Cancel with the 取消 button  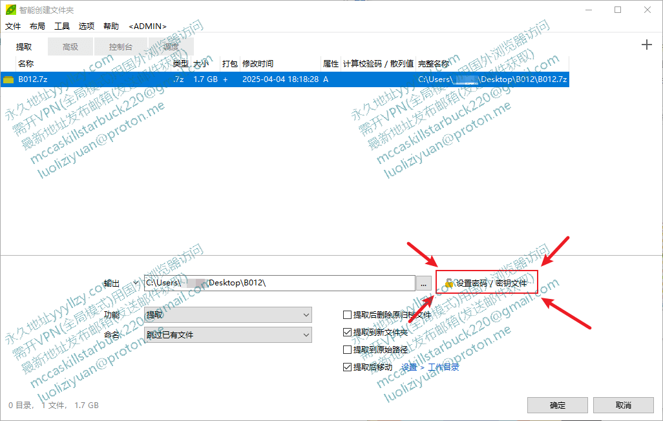click(623, 406)
